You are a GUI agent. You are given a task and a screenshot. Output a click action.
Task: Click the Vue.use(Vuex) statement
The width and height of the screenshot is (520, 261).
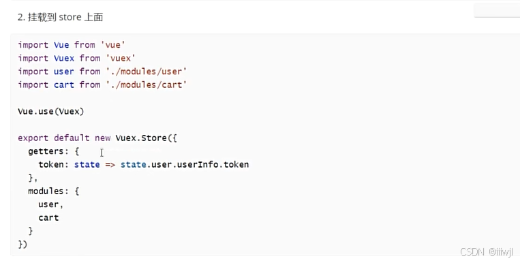point(51,112)
